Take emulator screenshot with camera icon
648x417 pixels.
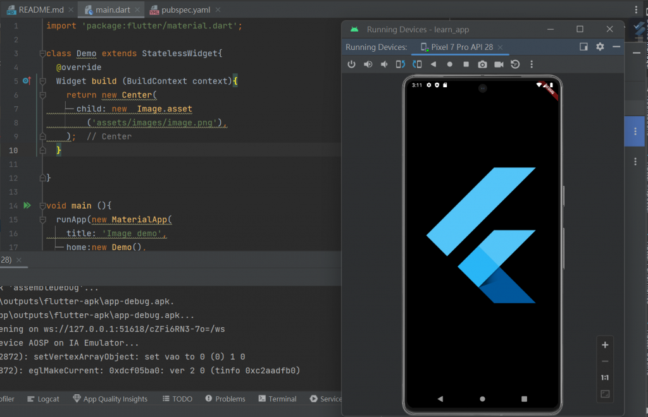pos(482,64)
